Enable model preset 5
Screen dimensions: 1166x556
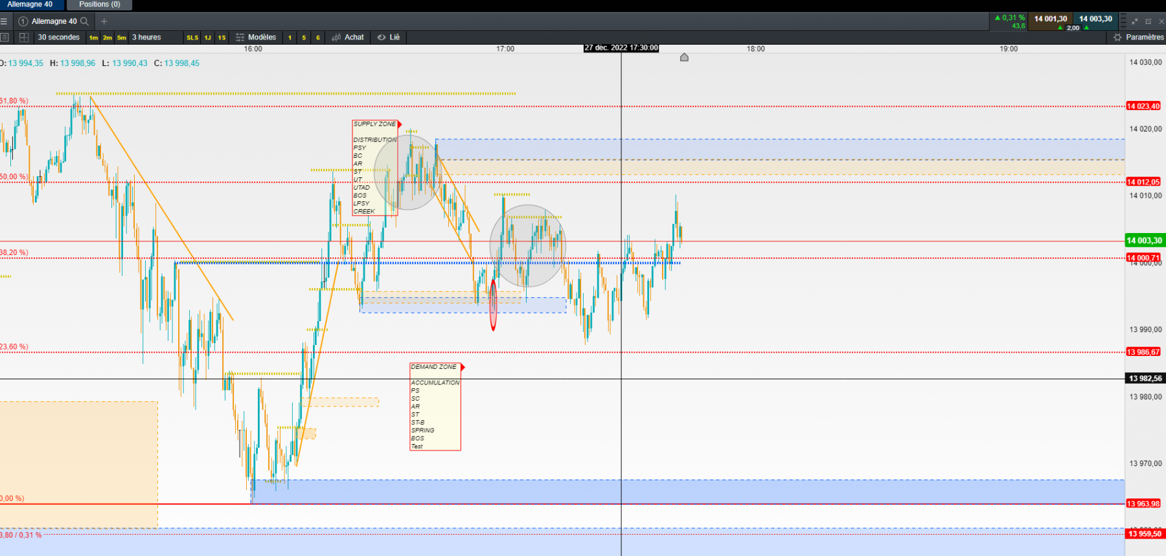(304, 38)
